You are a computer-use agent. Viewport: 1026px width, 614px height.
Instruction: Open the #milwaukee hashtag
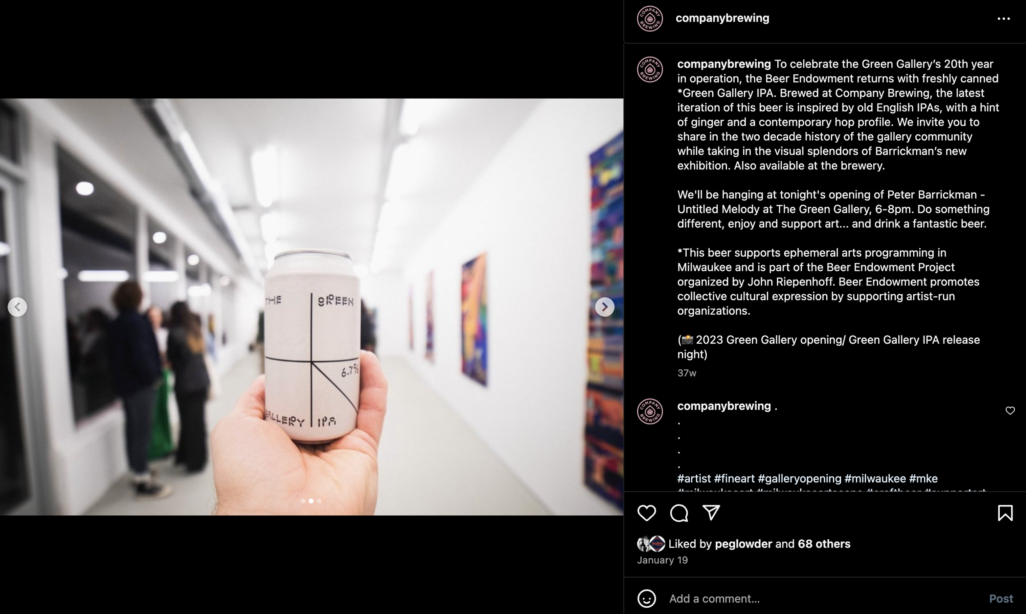875,479
